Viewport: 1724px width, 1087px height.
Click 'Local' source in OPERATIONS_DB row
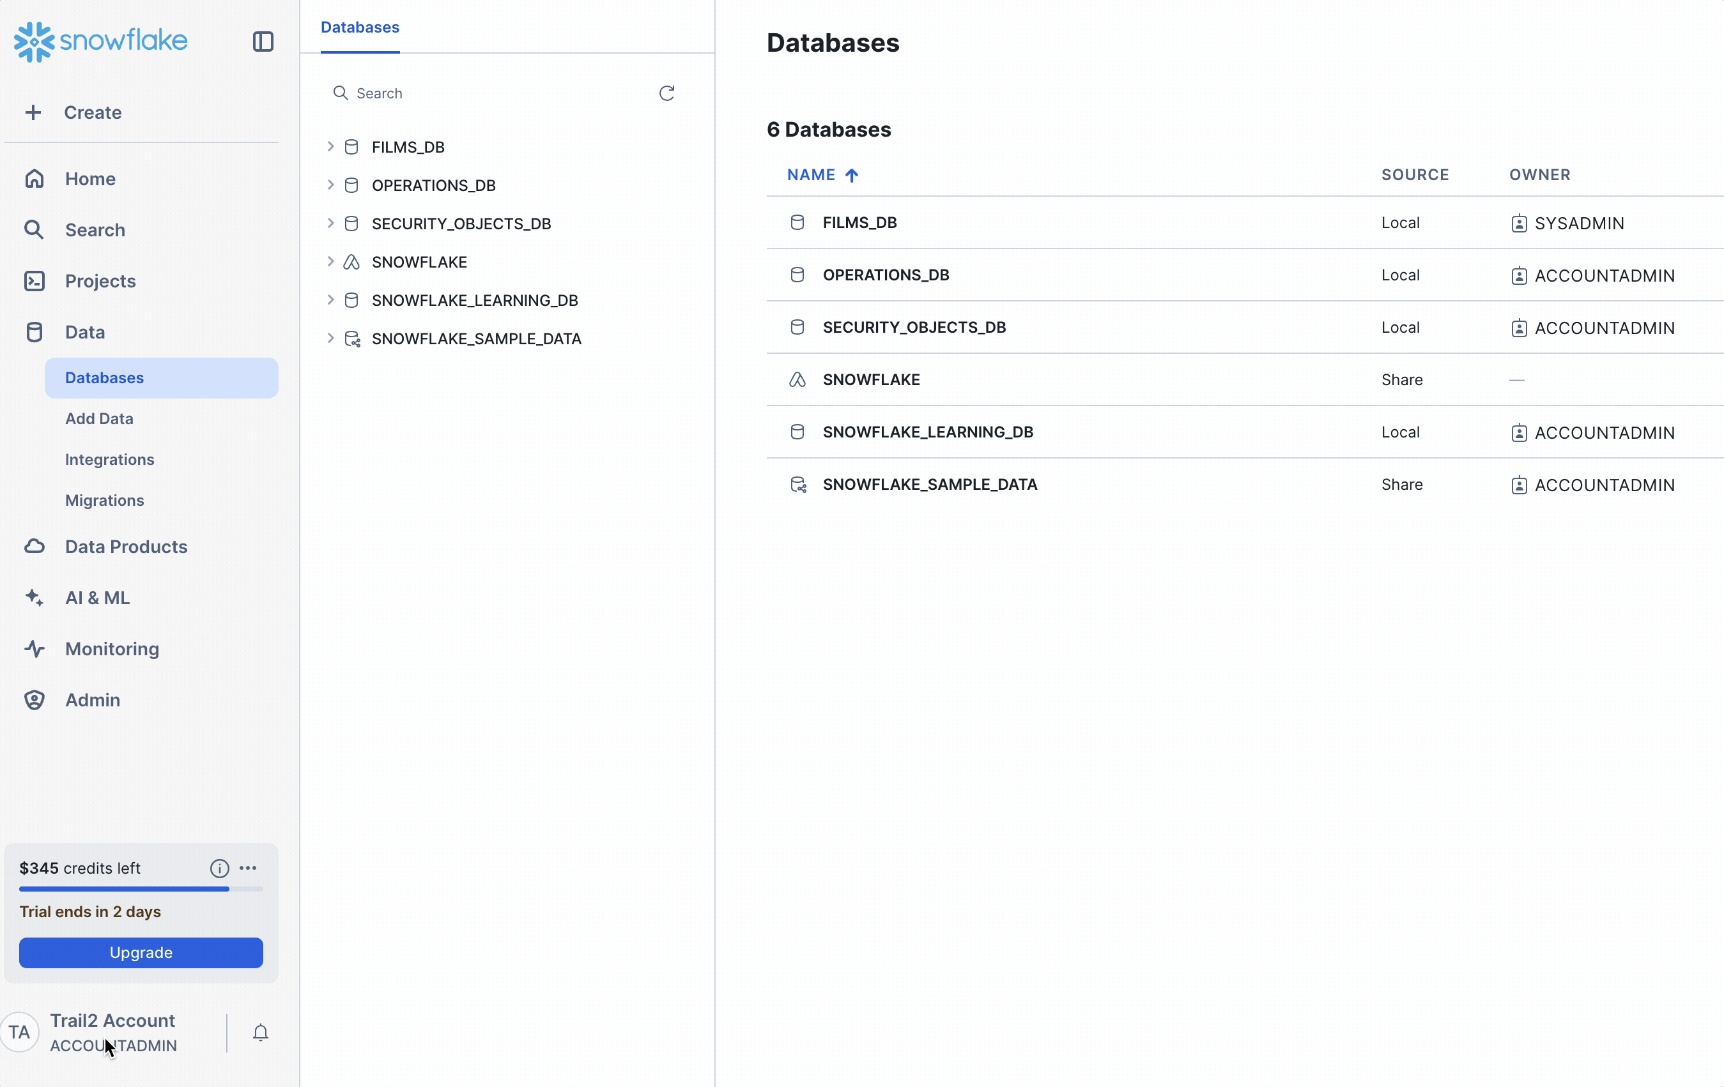pyautogui.click(x=1401, y=275)
